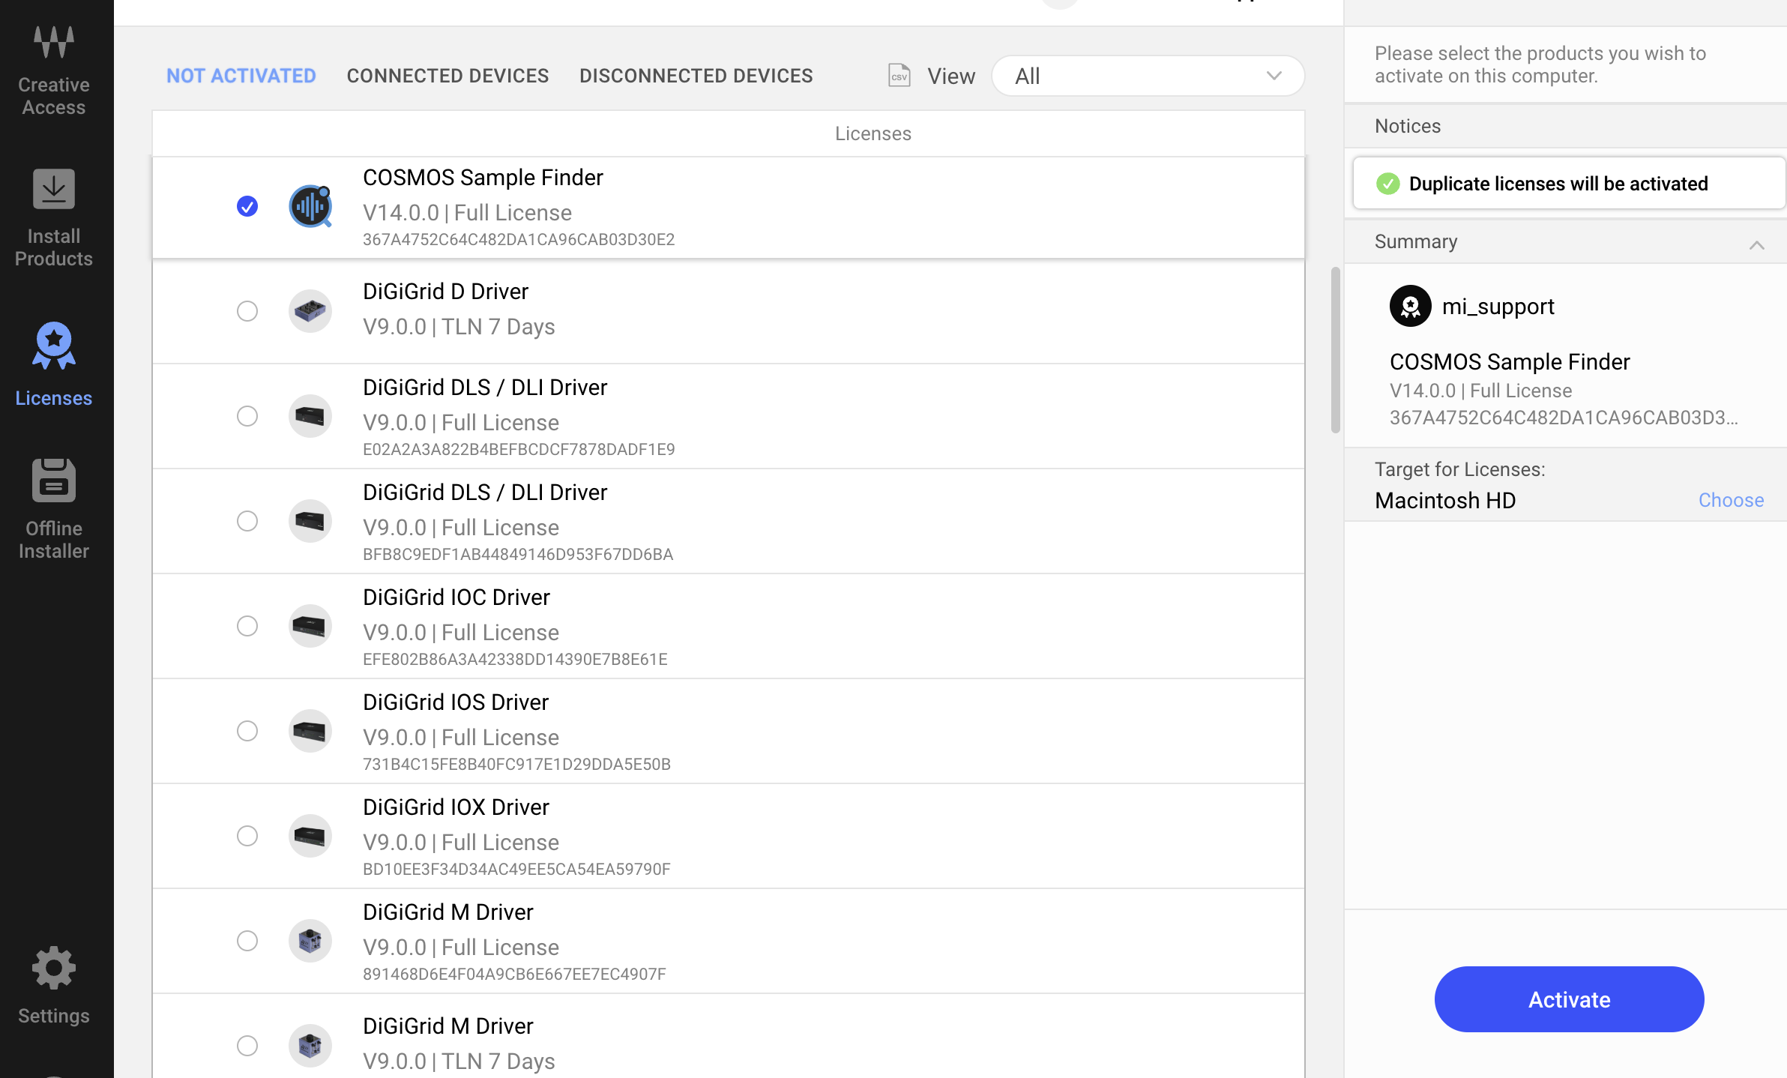Image resolution: width=1787 pixels, height=1078 pixels.
Task: Click the Activate button
Action: coord(1569,999)
